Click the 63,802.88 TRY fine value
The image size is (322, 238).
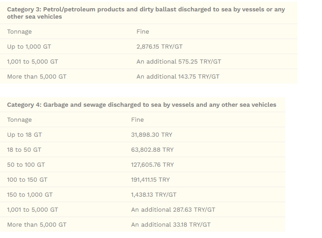152,149
